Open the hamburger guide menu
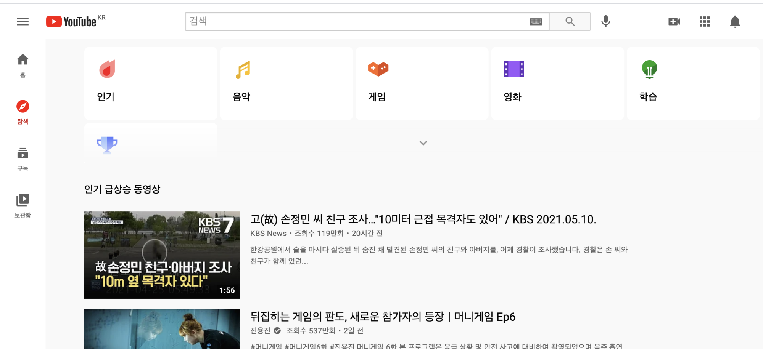Screen dimensions: 763x349 [23, 22]
